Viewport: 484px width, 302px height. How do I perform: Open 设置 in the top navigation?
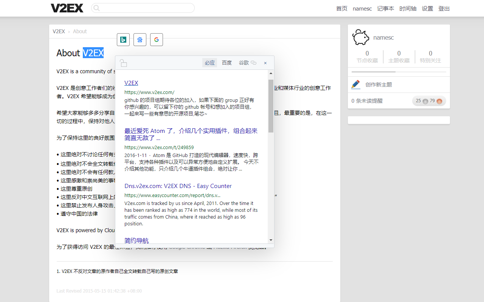427,9
